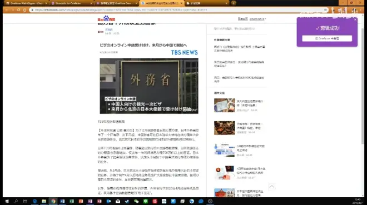Image resolution: width=367 pixels, height=205 pixels.
Task: Open File Explorer from the taskbar
Action: pos(44,201)
